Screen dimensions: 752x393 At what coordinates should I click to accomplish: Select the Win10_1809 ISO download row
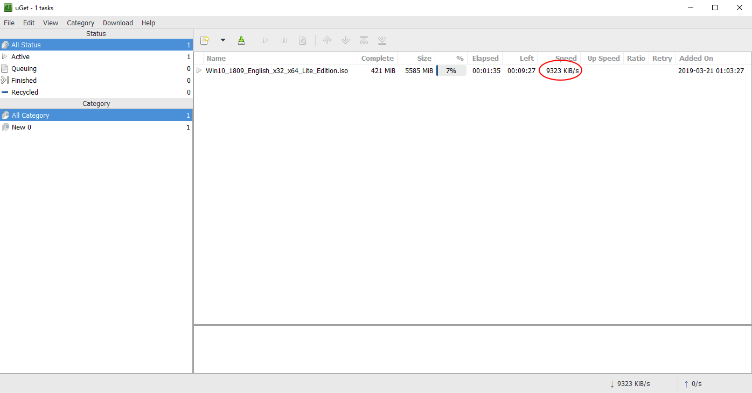point(276,71)
